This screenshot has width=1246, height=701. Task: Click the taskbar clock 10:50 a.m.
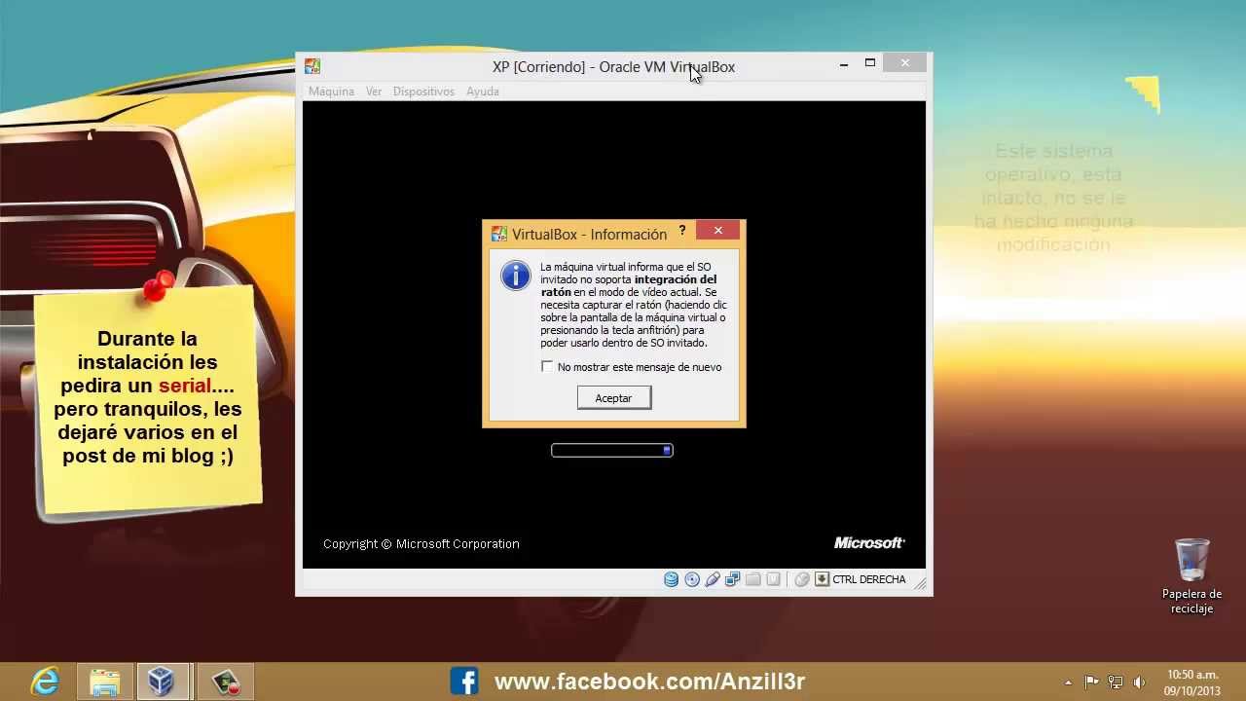coord(1191,683)
